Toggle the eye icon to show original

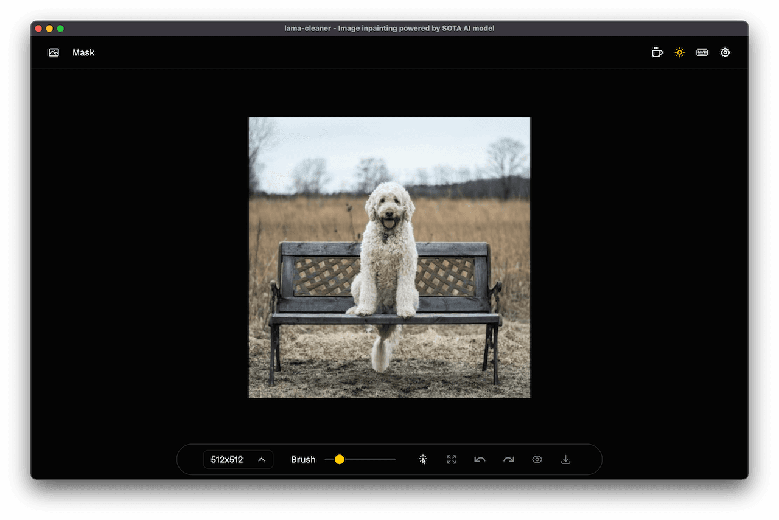(x=537, y=460)
